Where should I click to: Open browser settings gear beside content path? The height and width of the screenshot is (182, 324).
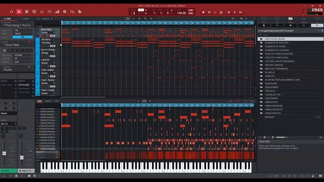(322, 30)
